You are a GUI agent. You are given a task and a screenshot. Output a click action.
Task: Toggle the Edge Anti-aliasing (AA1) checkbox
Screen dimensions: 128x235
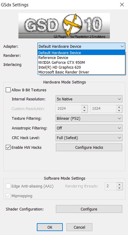[8, 186]
